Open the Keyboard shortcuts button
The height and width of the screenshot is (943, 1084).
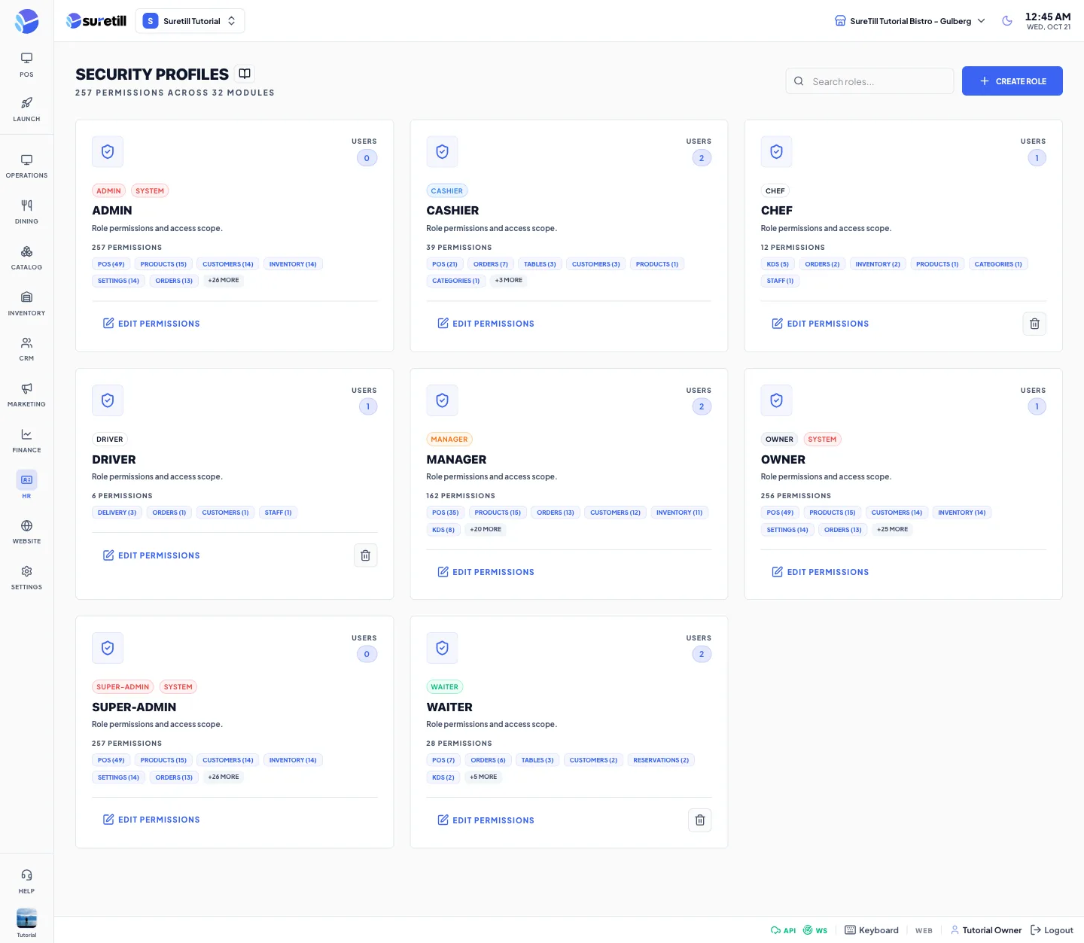(x=872, y=930)
